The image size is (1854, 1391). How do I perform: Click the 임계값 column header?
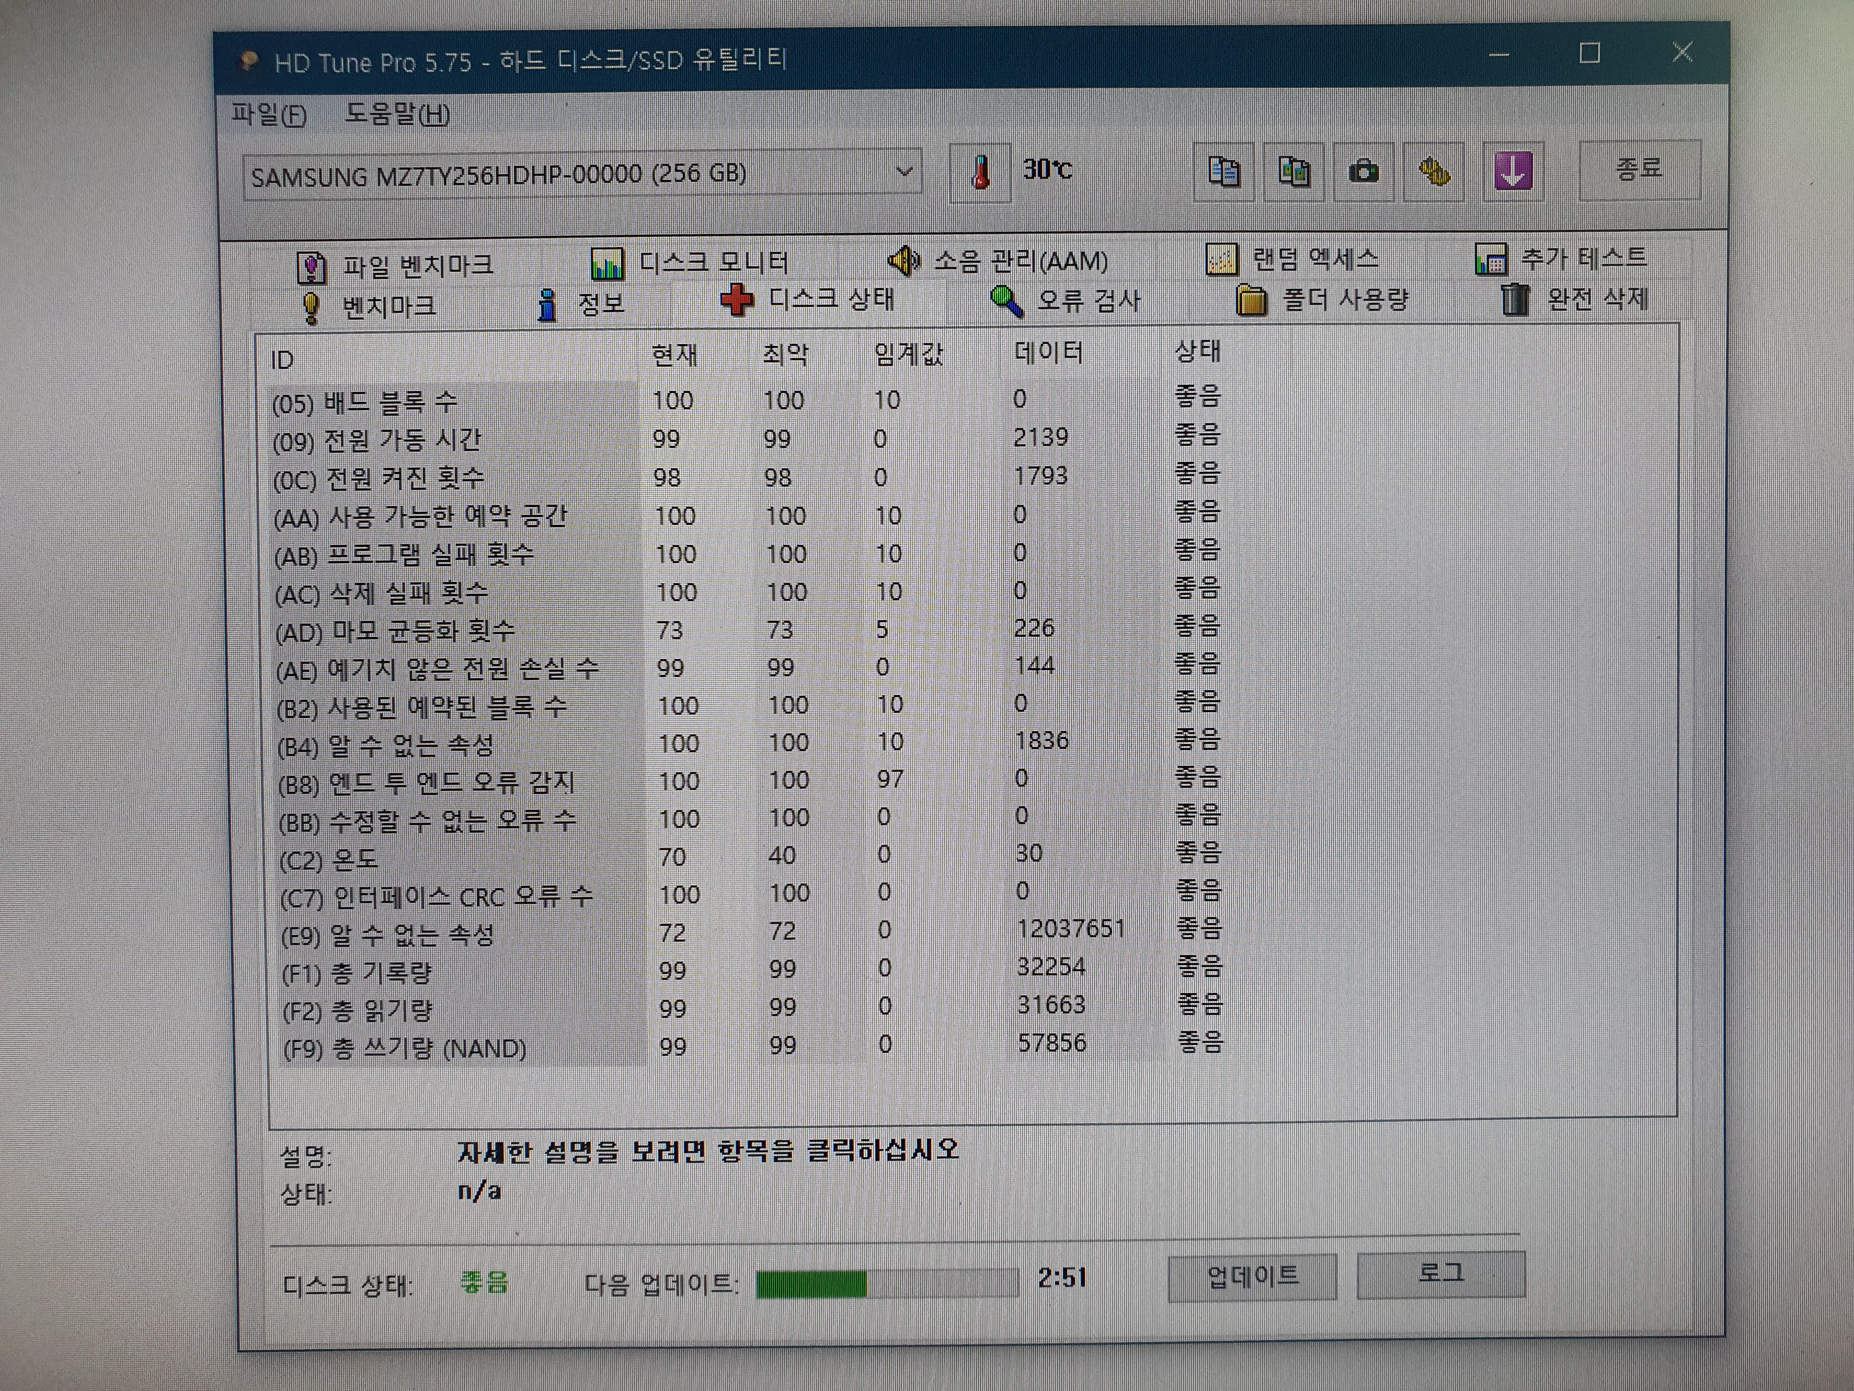point(908,354)
